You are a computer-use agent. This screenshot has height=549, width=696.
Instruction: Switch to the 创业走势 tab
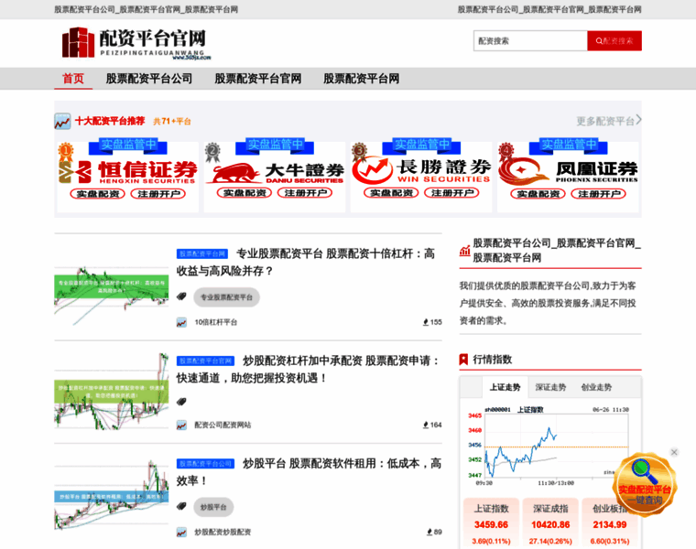[596, 387]
